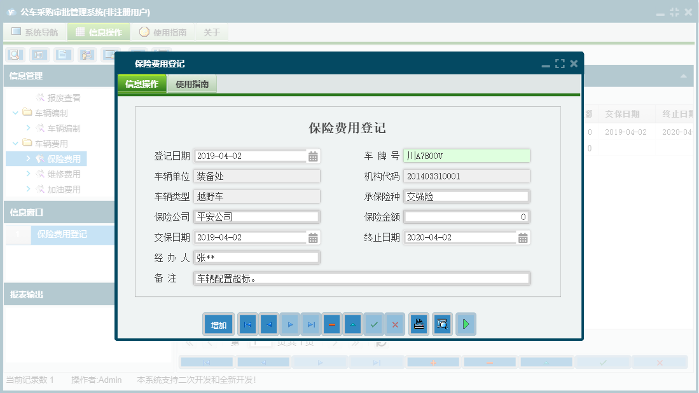This screenshot has height=393, width=699.
Task: Open calendar picker for 登记日期
Action: [x=313, y=155]
